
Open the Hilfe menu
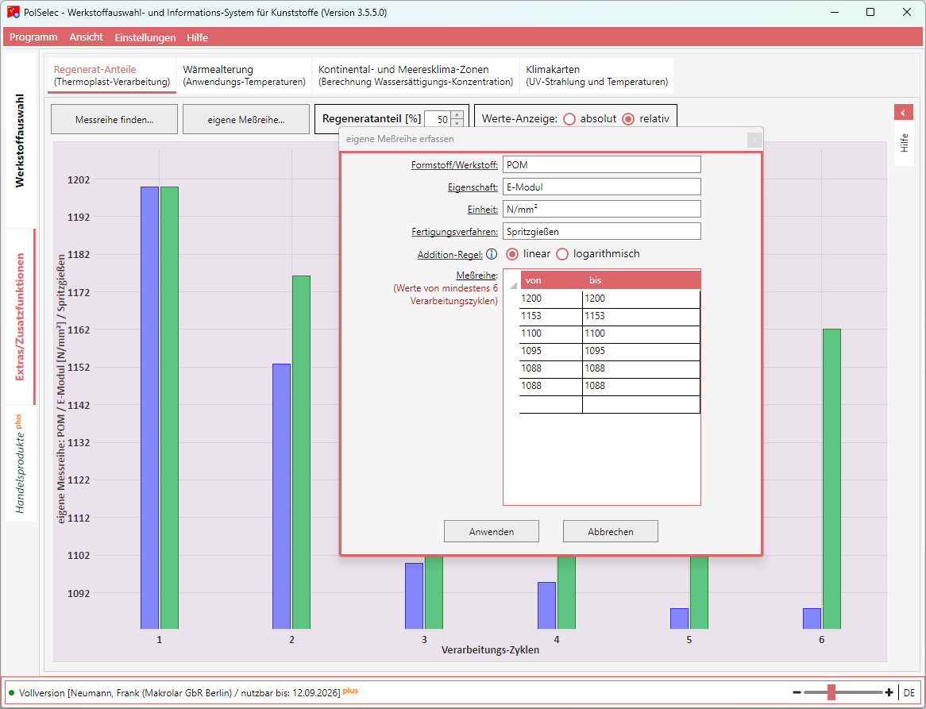(197, 37)
